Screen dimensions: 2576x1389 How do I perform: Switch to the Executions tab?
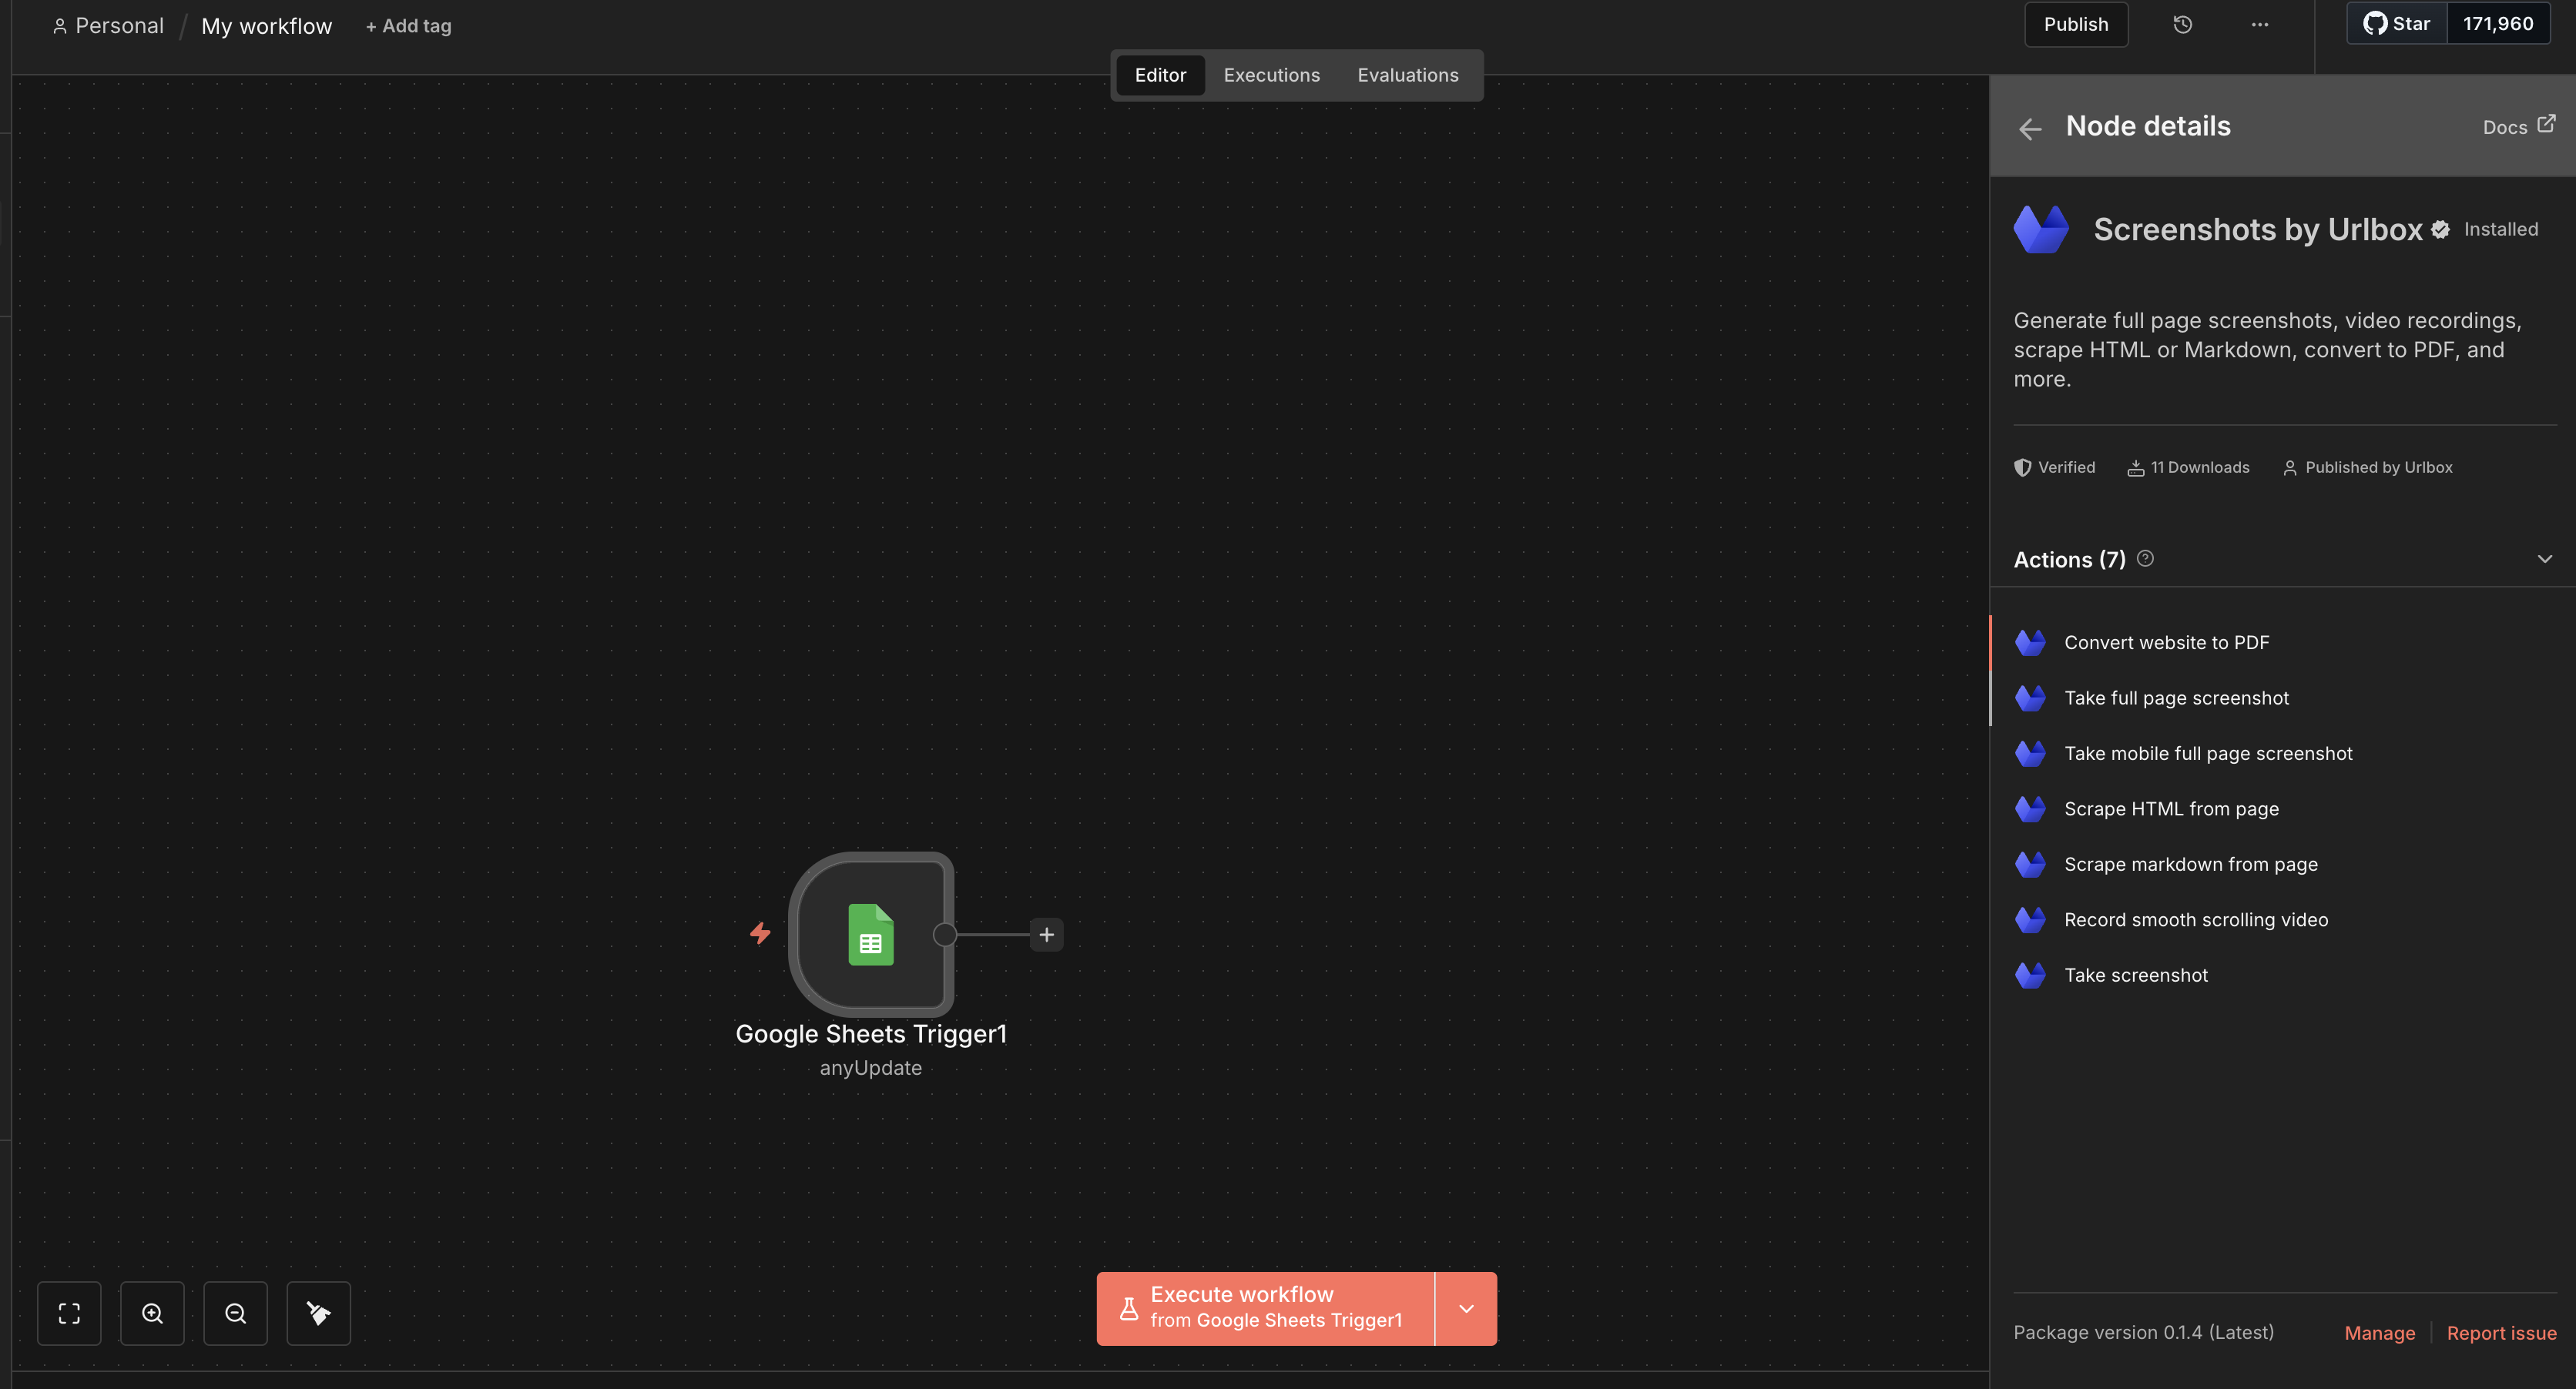point(1271,75)
